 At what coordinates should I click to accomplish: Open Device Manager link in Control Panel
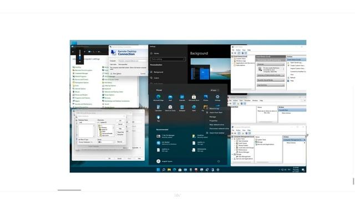[x=110, y=76]
